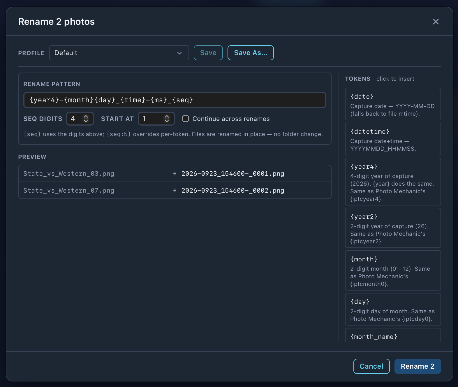458x387 pixels.
Task: Insert the {month_name} token
Action: (x=393, y=335)
